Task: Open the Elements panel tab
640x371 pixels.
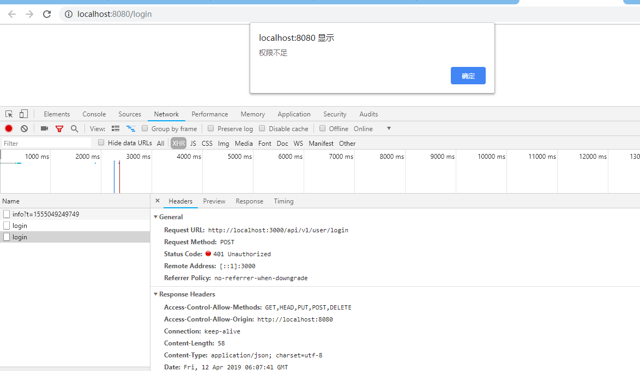Action: coord(57,114)
